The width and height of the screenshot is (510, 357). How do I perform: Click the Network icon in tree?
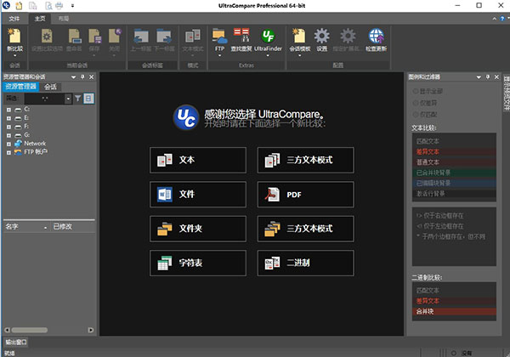[x=18, y=144]
